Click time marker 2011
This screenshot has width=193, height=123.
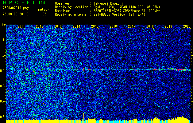tap(21, 26)
